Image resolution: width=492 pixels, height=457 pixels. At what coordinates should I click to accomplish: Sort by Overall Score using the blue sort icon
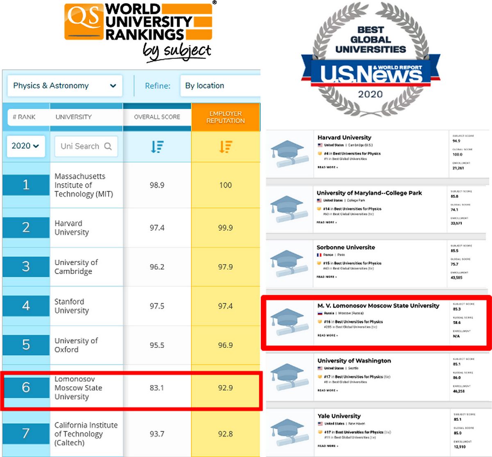[157, 146]
